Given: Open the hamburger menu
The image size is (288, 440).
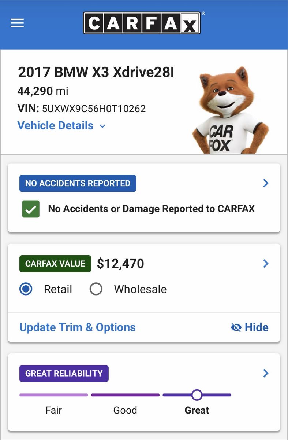Looking at the screenshot, I should pos(17,23).
